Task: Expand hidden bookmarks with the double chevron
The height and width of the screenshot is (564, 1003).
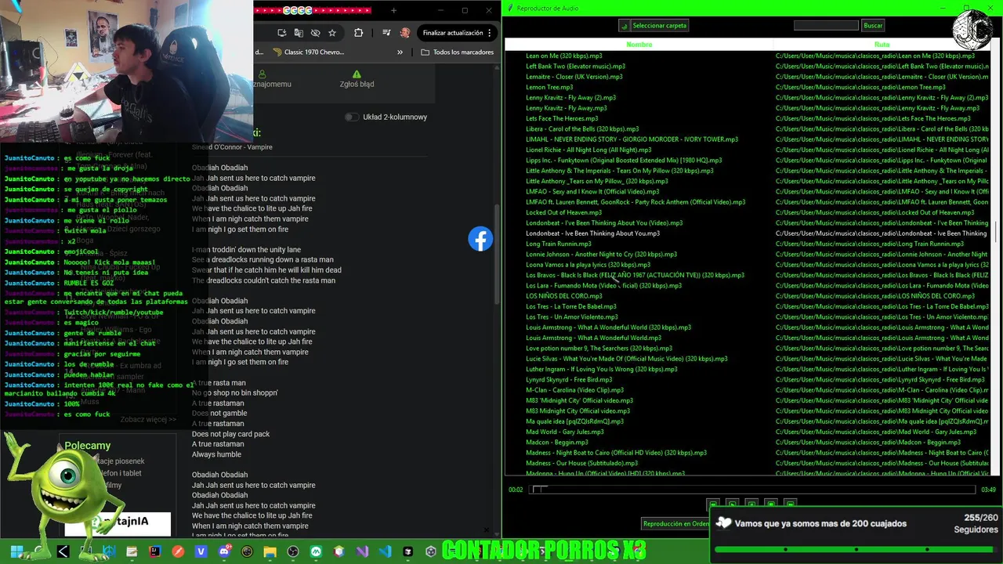Action: point(400,52)
